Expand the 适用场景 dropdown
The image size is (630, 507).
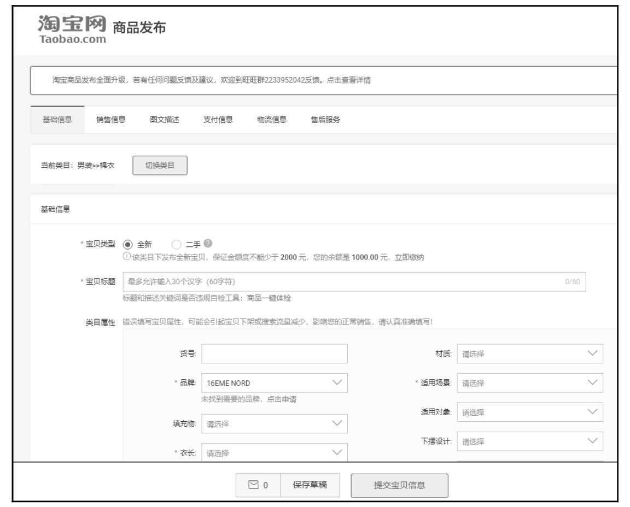(529, 383)
